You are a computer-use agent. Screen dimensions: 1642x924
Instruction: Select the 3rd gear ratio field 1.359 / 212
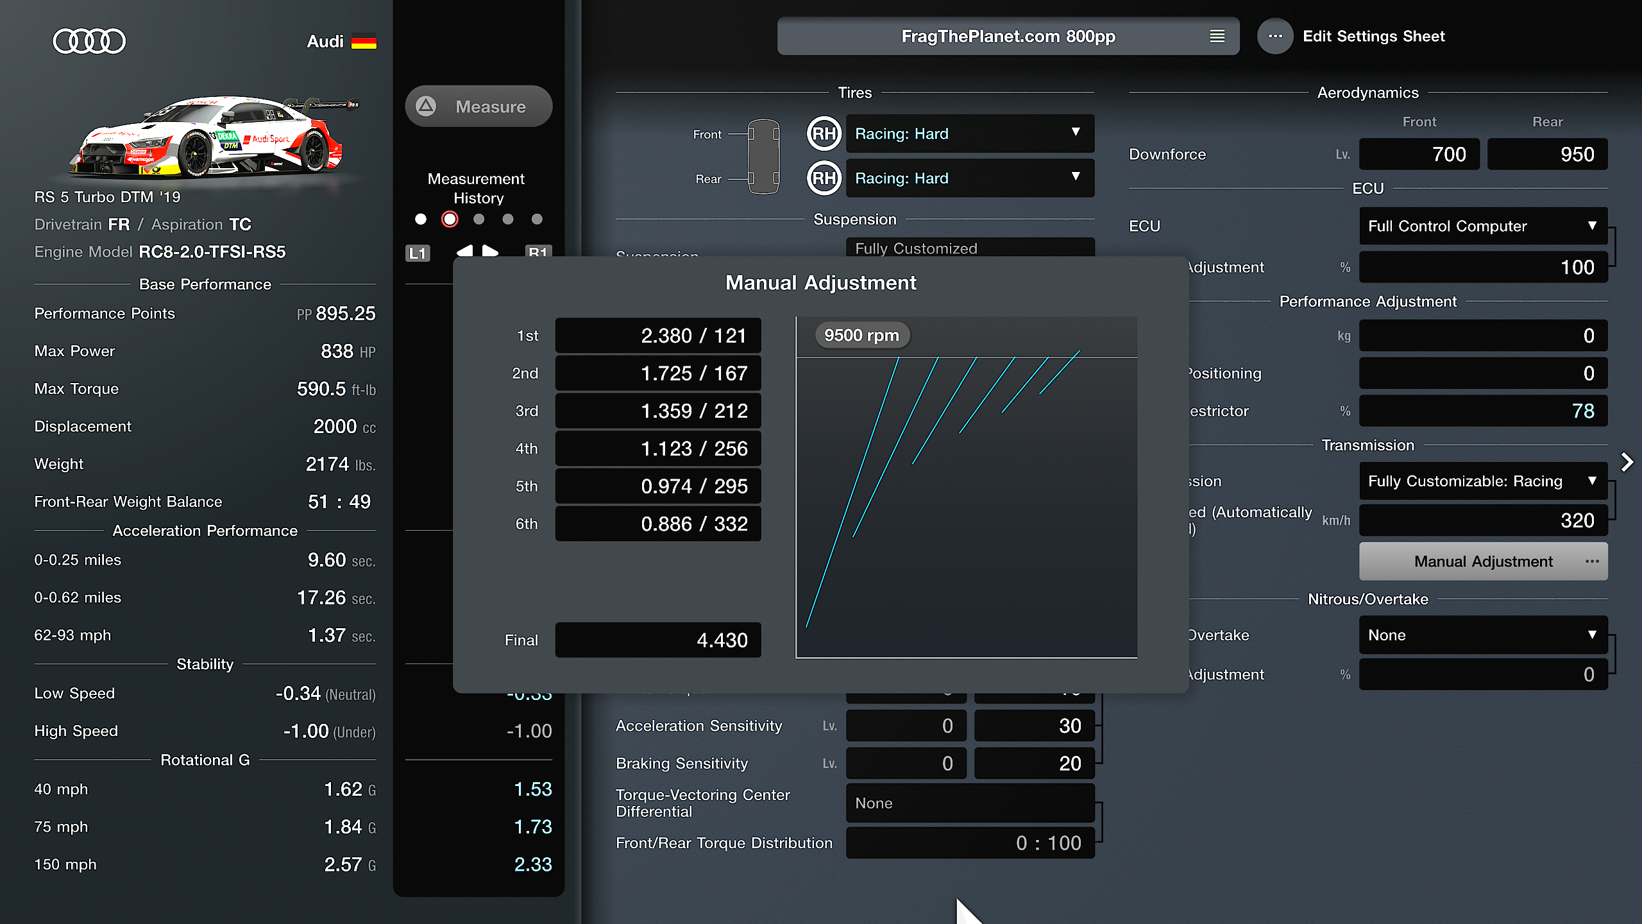658,411
